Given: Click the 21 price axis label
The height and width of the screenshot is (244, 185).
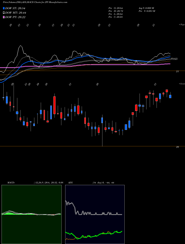Looking at the screenshot, I should (x=177, y=71).
